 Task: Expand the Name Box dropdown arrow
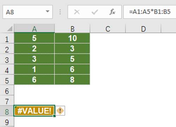tap(48, 11)
